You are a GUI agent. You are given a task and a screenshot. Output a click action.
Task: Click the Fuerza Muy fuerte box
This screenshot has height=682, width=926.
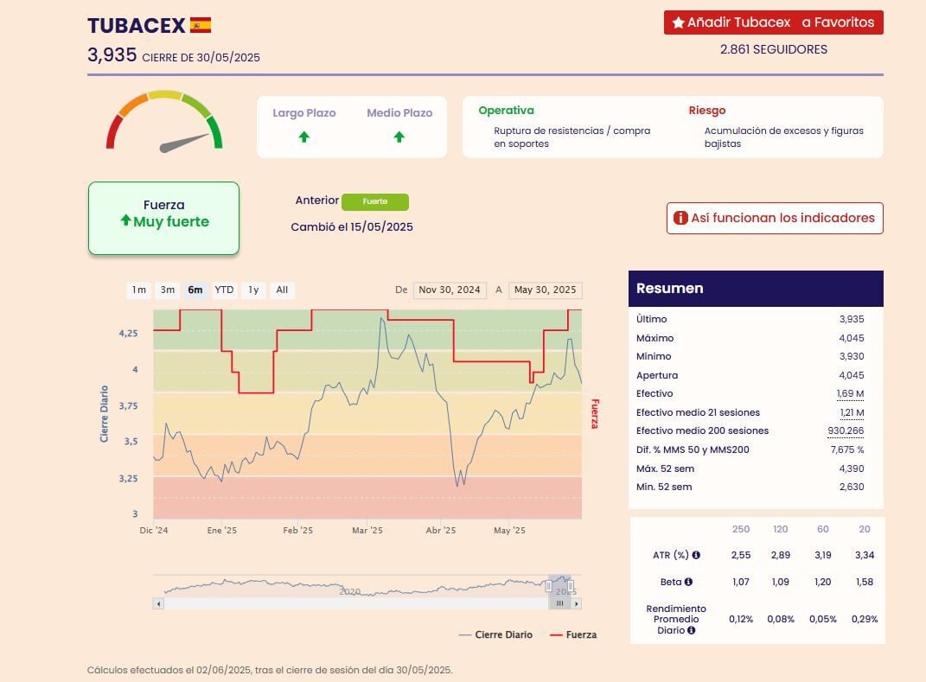(163, 218)
